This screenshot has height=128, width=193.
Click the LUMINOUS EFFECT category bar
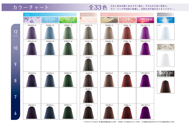166,15
